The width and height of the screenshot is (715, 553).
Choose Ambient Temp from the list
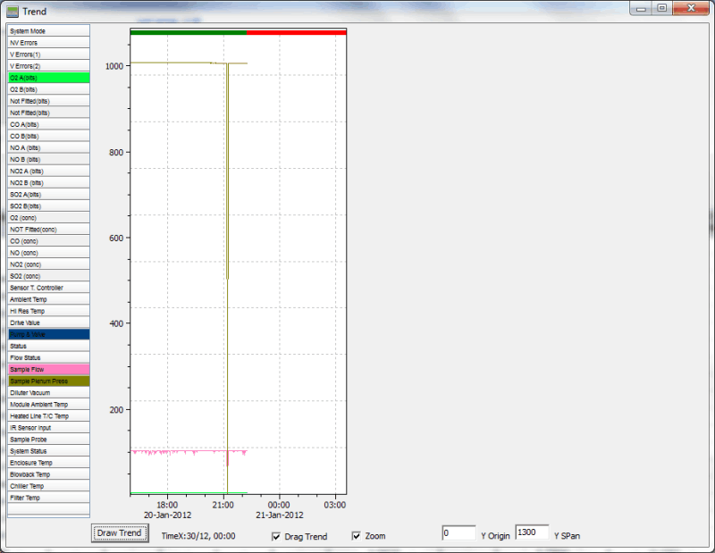48,299
